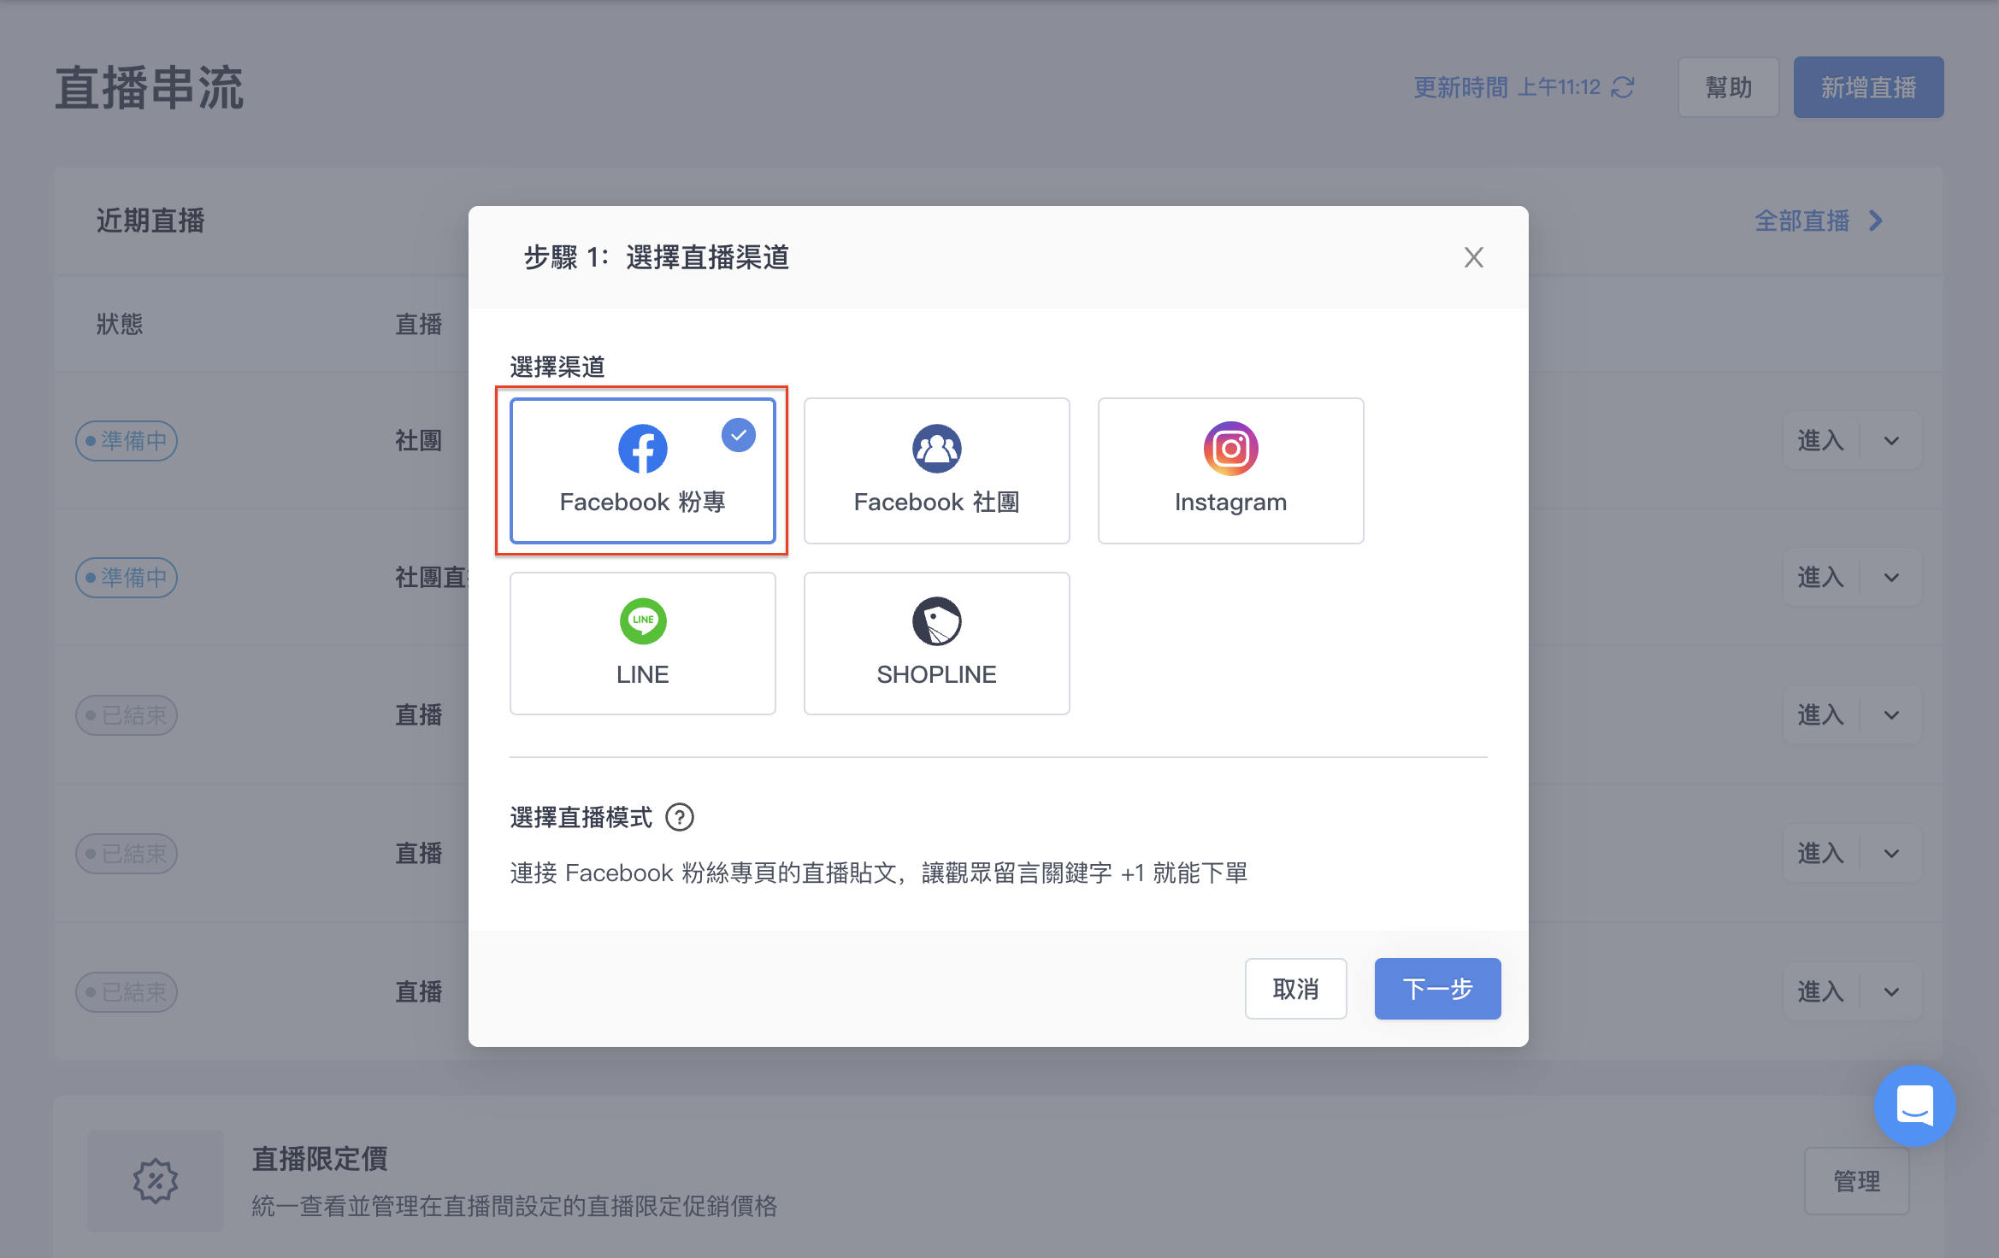The height and width of the screenshot is (1258, 1999).
Task: Click the 下一步 button
Action: tap(1437, 989)
